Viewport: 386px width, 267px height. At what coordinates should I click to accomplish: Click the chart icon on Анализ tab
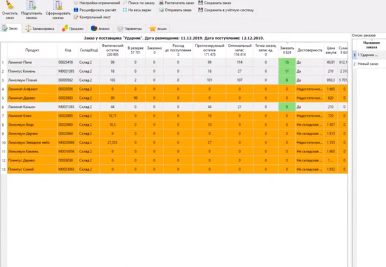pyautogui.click(x=94, y=28)
